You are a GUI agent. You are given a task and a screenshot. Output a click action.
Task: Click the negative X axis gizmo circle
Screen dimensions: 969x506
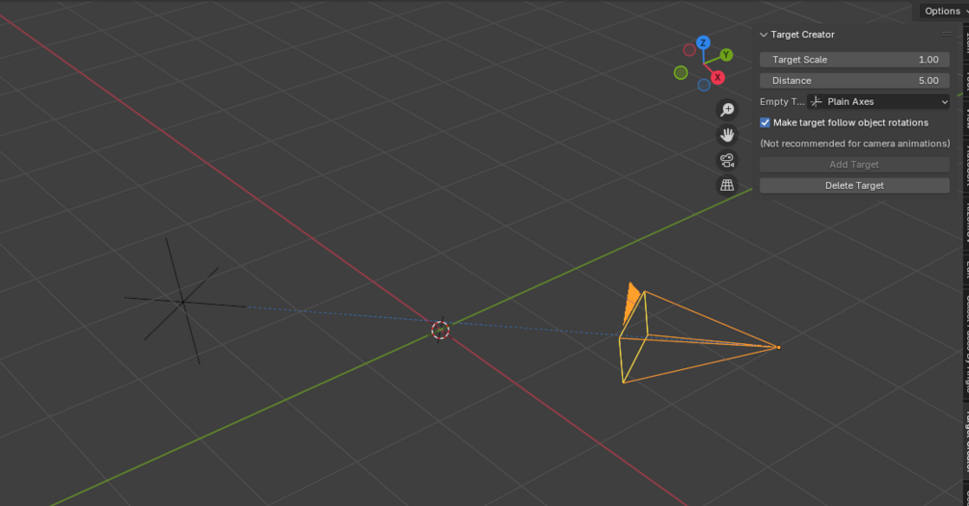689,50
